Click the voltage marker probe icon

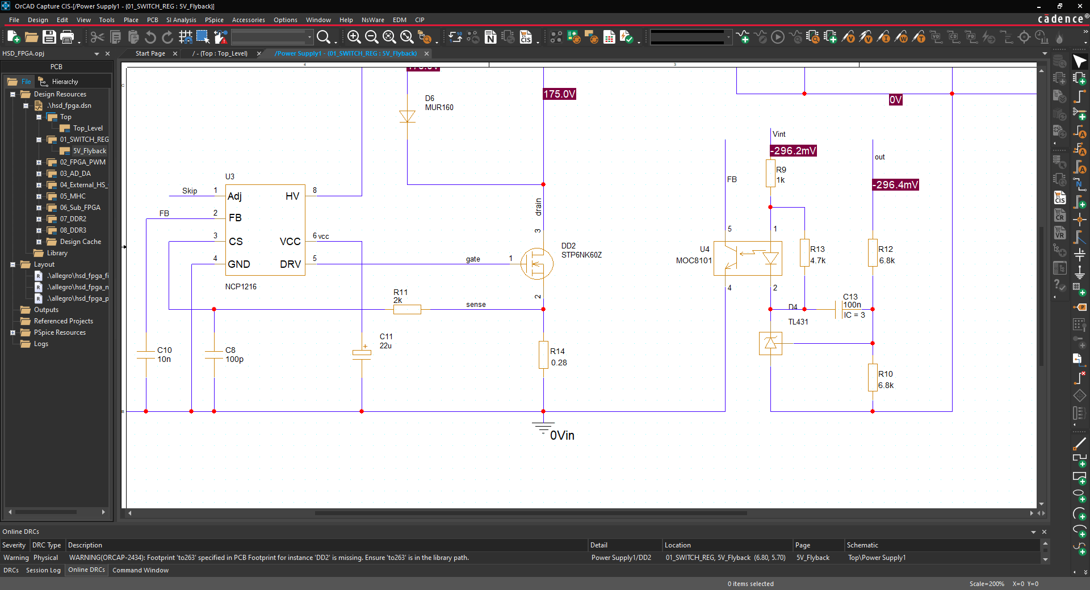tap(848, 37)
